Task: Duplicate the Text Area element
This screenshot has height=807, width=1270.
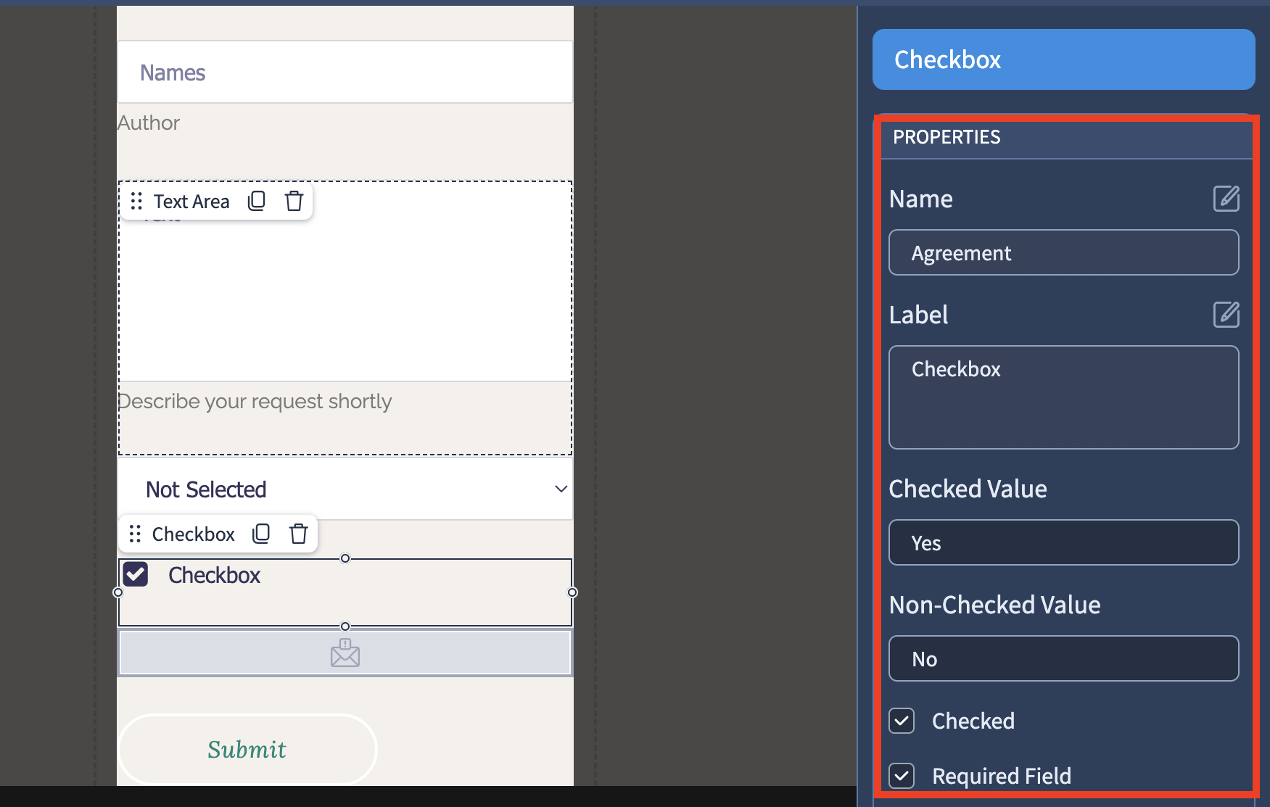Action: (257, 201)
